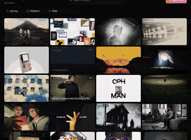This screenshot has height=140, width=191.
Task: Open the smoking man sketch thumbnail
Action: [118, 32]
